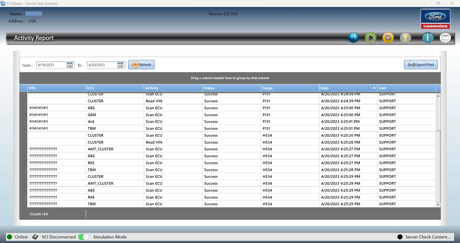Open the Home screen
The height and width of the screenshot is (243, 460).
(x=370, y=38)
